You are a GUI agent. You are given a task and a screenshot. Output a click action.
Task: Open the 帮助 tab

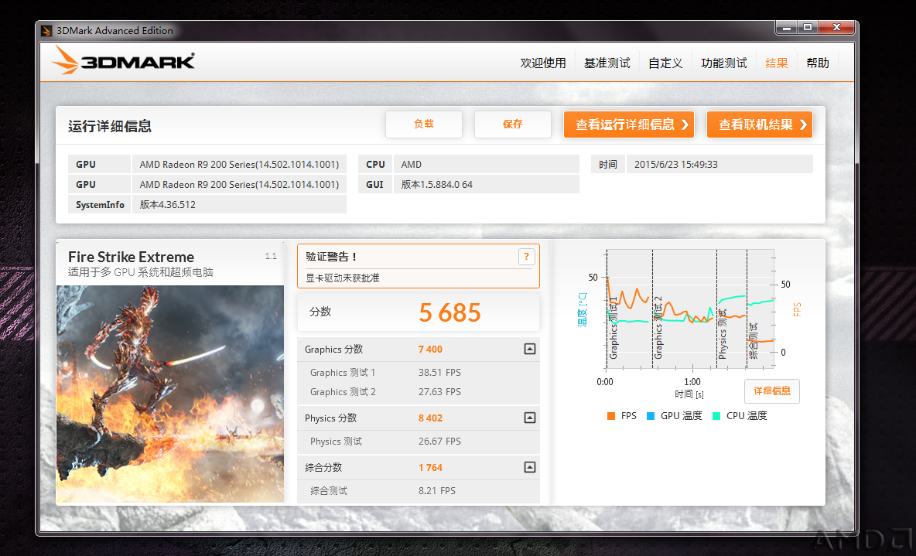(818, 63)
